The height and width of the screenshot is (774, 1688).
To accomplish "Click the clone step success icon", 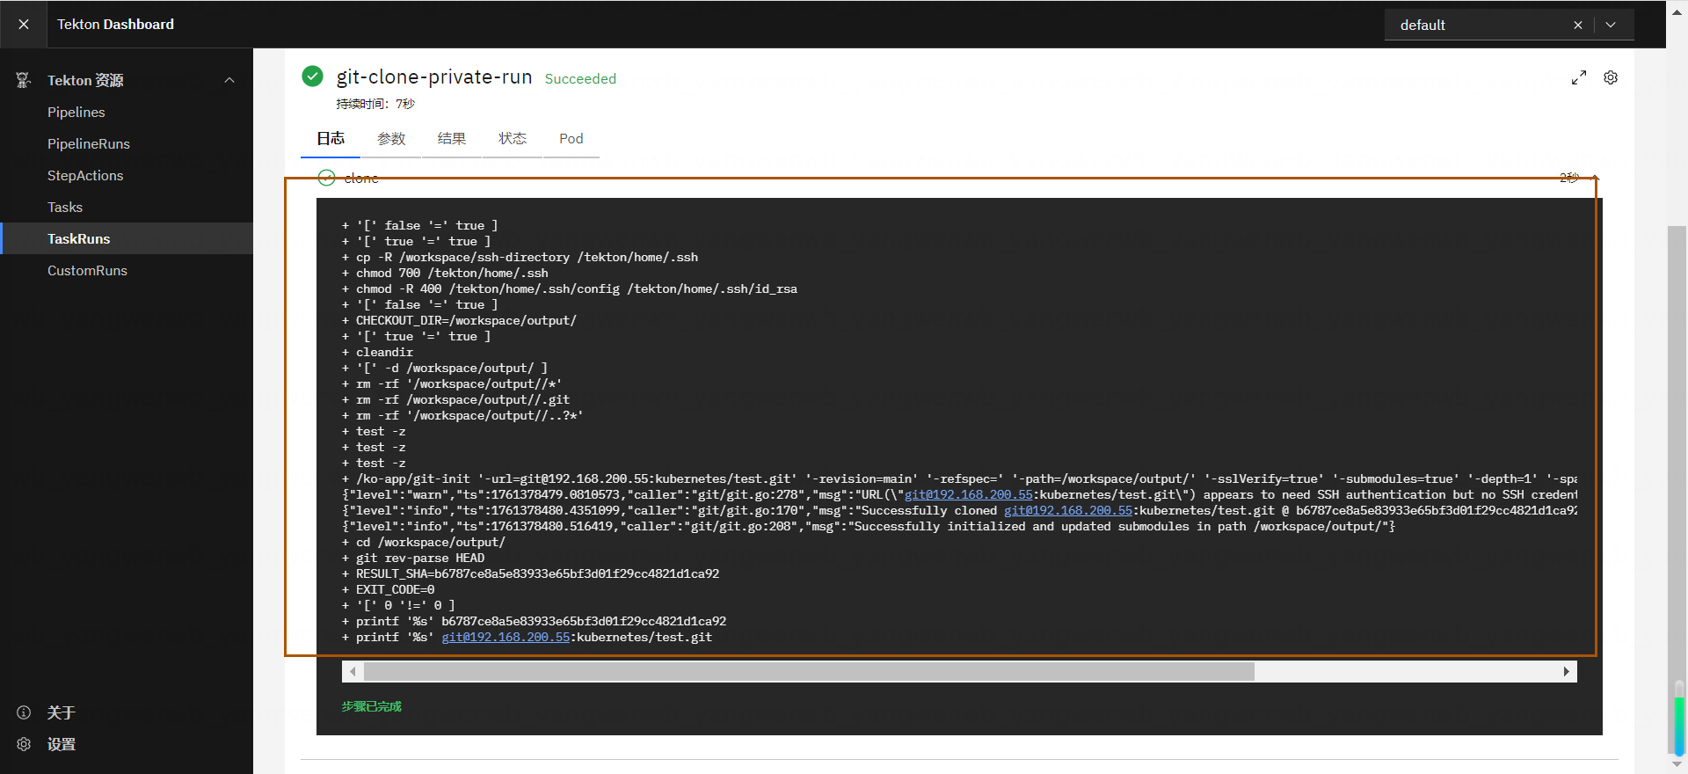I will coord(326,178).
